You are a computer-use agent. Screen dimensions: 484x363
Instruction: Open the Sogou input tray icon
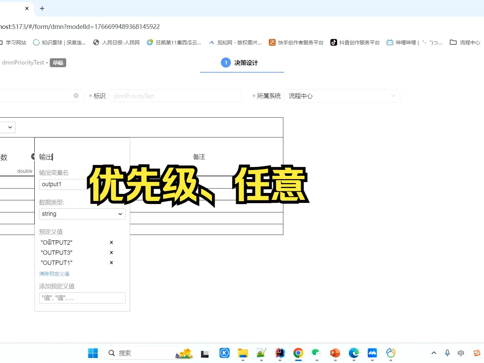tap(477, 353)
